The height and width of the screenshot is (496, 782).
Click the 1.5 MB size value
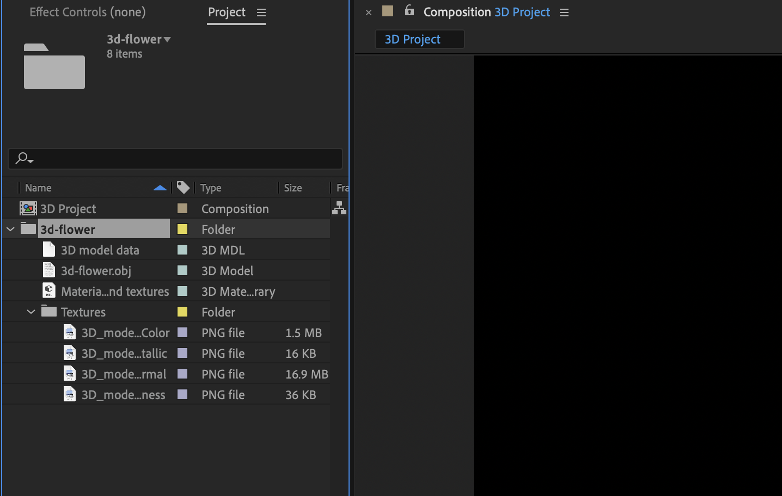(303, 333)
